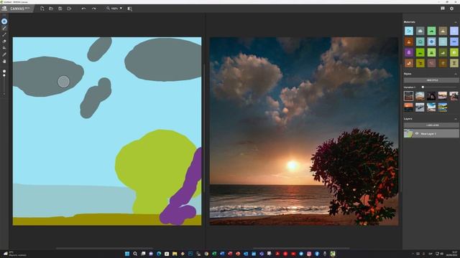Select the Eyedropper picker tool
Image resolution: width=460 pixels, height=258 pixels.
(4, 54)
